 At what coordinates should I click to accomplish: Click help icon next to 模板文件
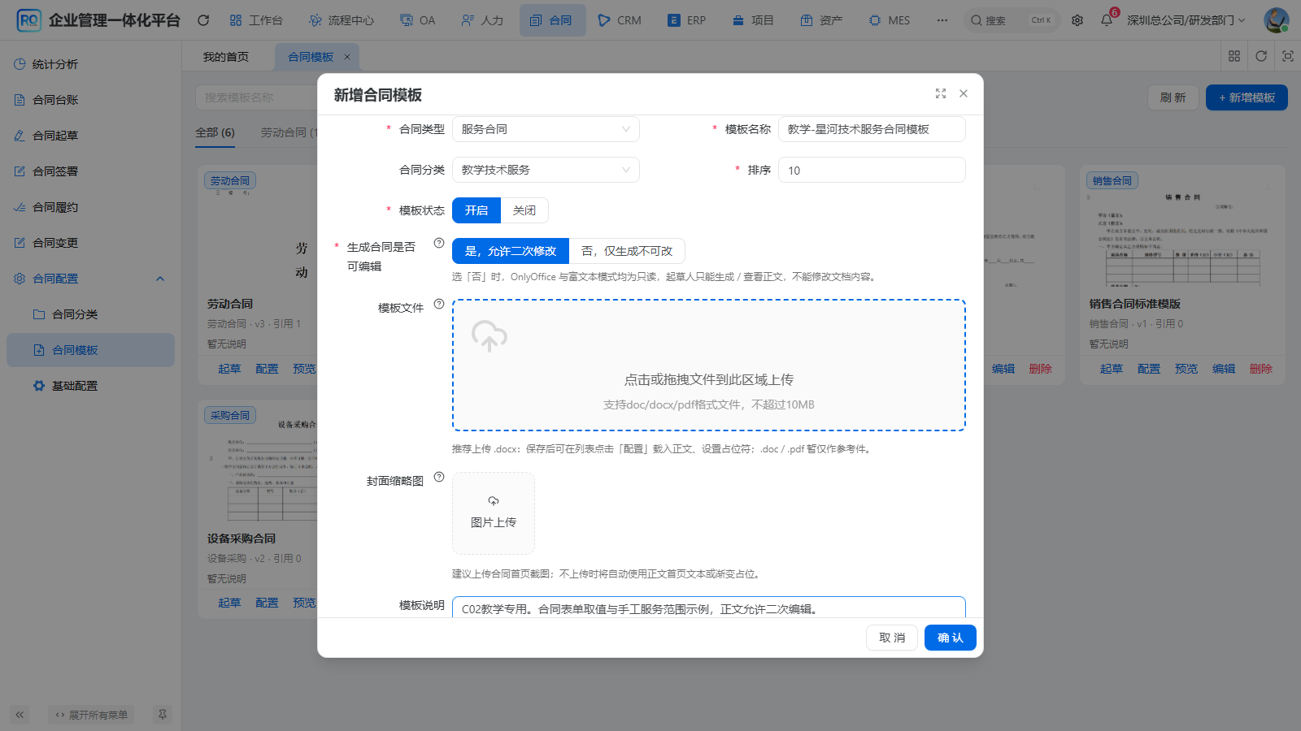point(439,304)
